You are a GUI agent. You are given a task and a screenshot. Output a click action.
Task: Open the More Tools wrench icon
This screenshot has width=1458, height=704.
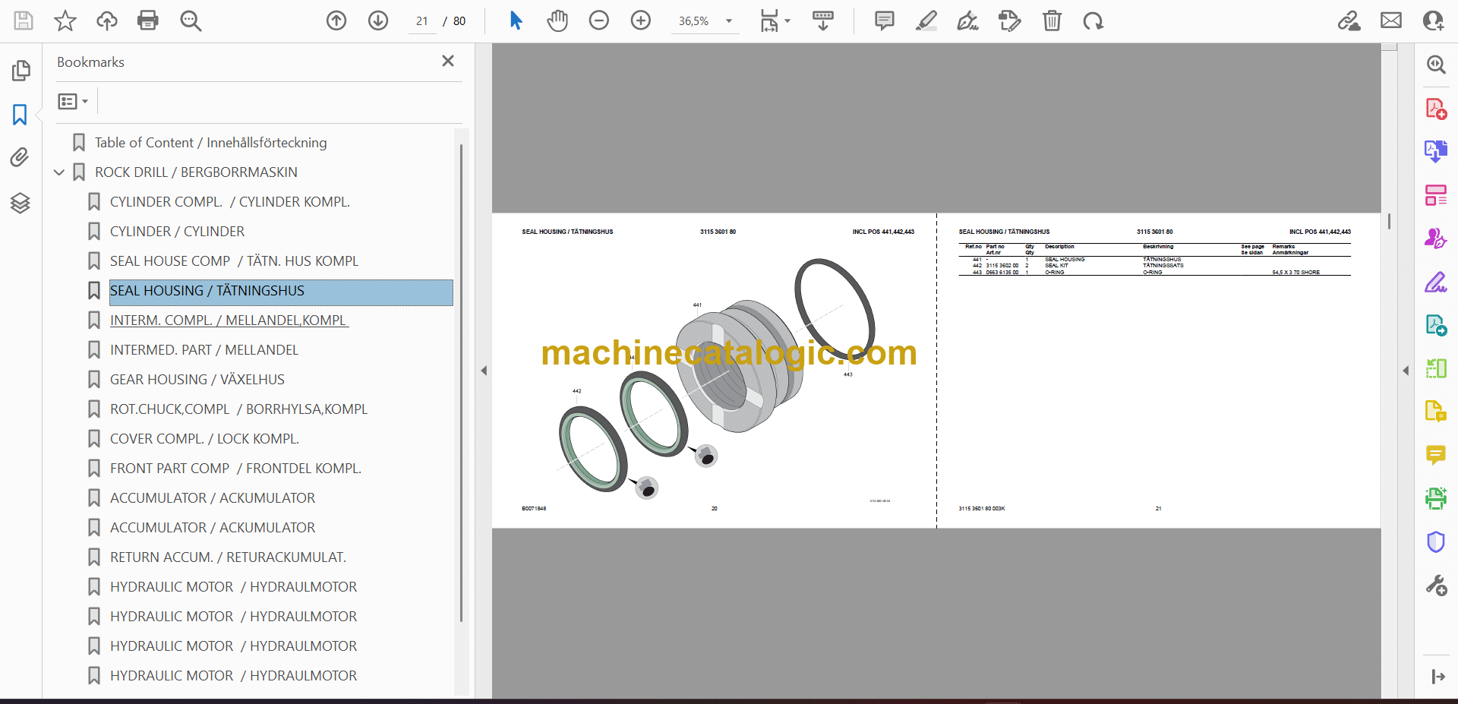[1436, 586]
